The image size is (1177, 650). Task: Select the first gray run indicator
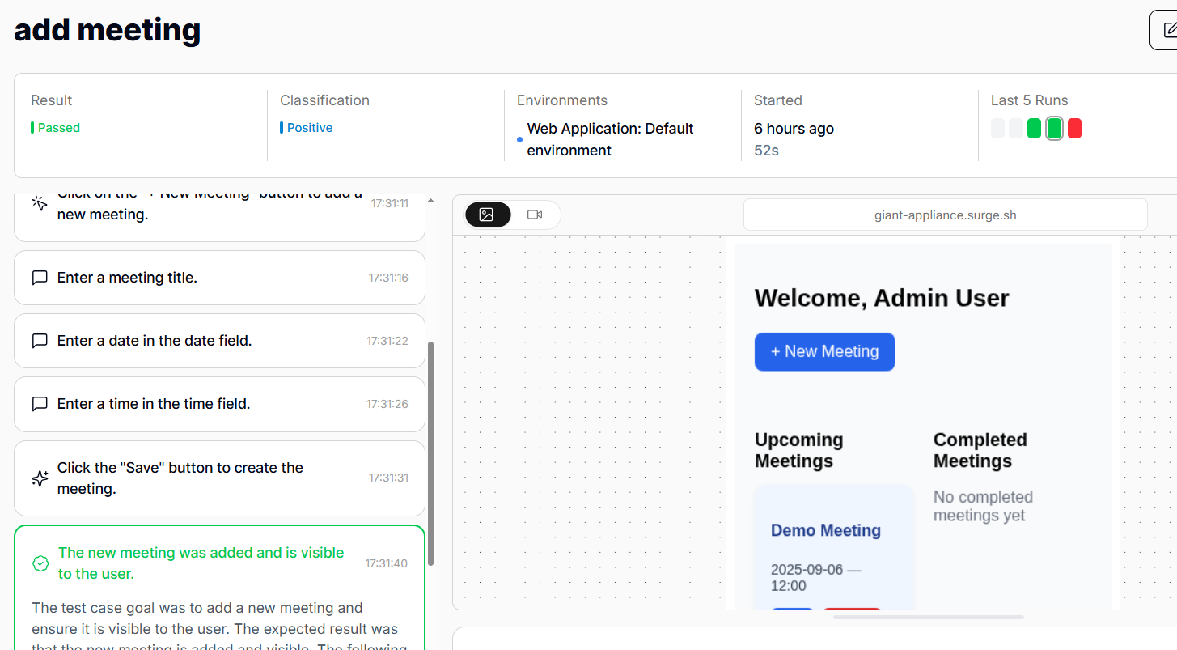pyautogui.click(x=997, y=129)
